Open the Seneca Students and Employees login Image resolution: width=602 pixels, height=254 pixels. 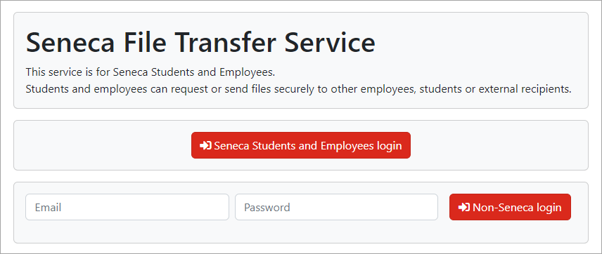tap(301, 145)
